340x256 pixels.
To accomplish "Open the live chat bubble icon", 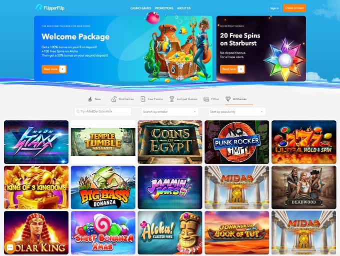I will [x=10, y=248].
